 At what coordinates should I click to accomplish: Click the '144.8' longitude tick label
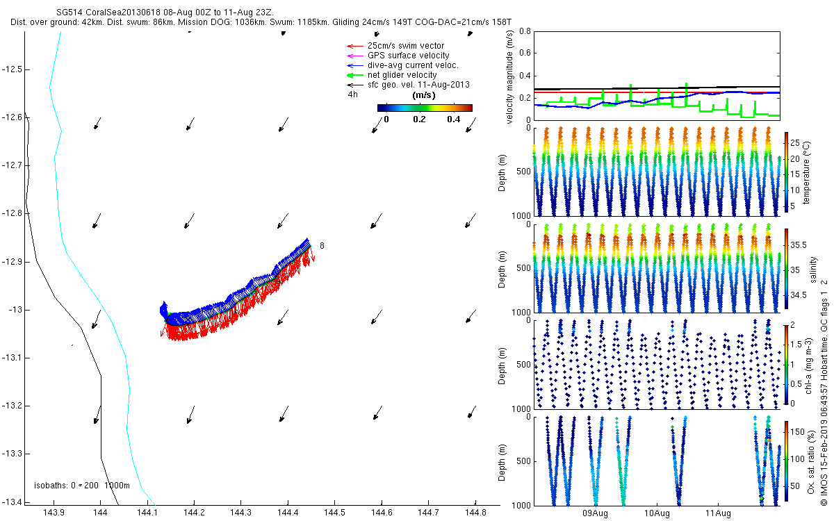click(475, 512)
